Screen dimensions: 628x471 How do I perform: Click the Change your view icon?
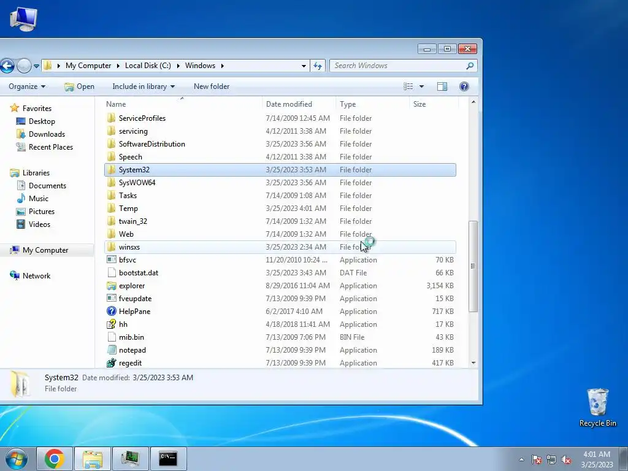pyautogui.click(x=408, y=86)
